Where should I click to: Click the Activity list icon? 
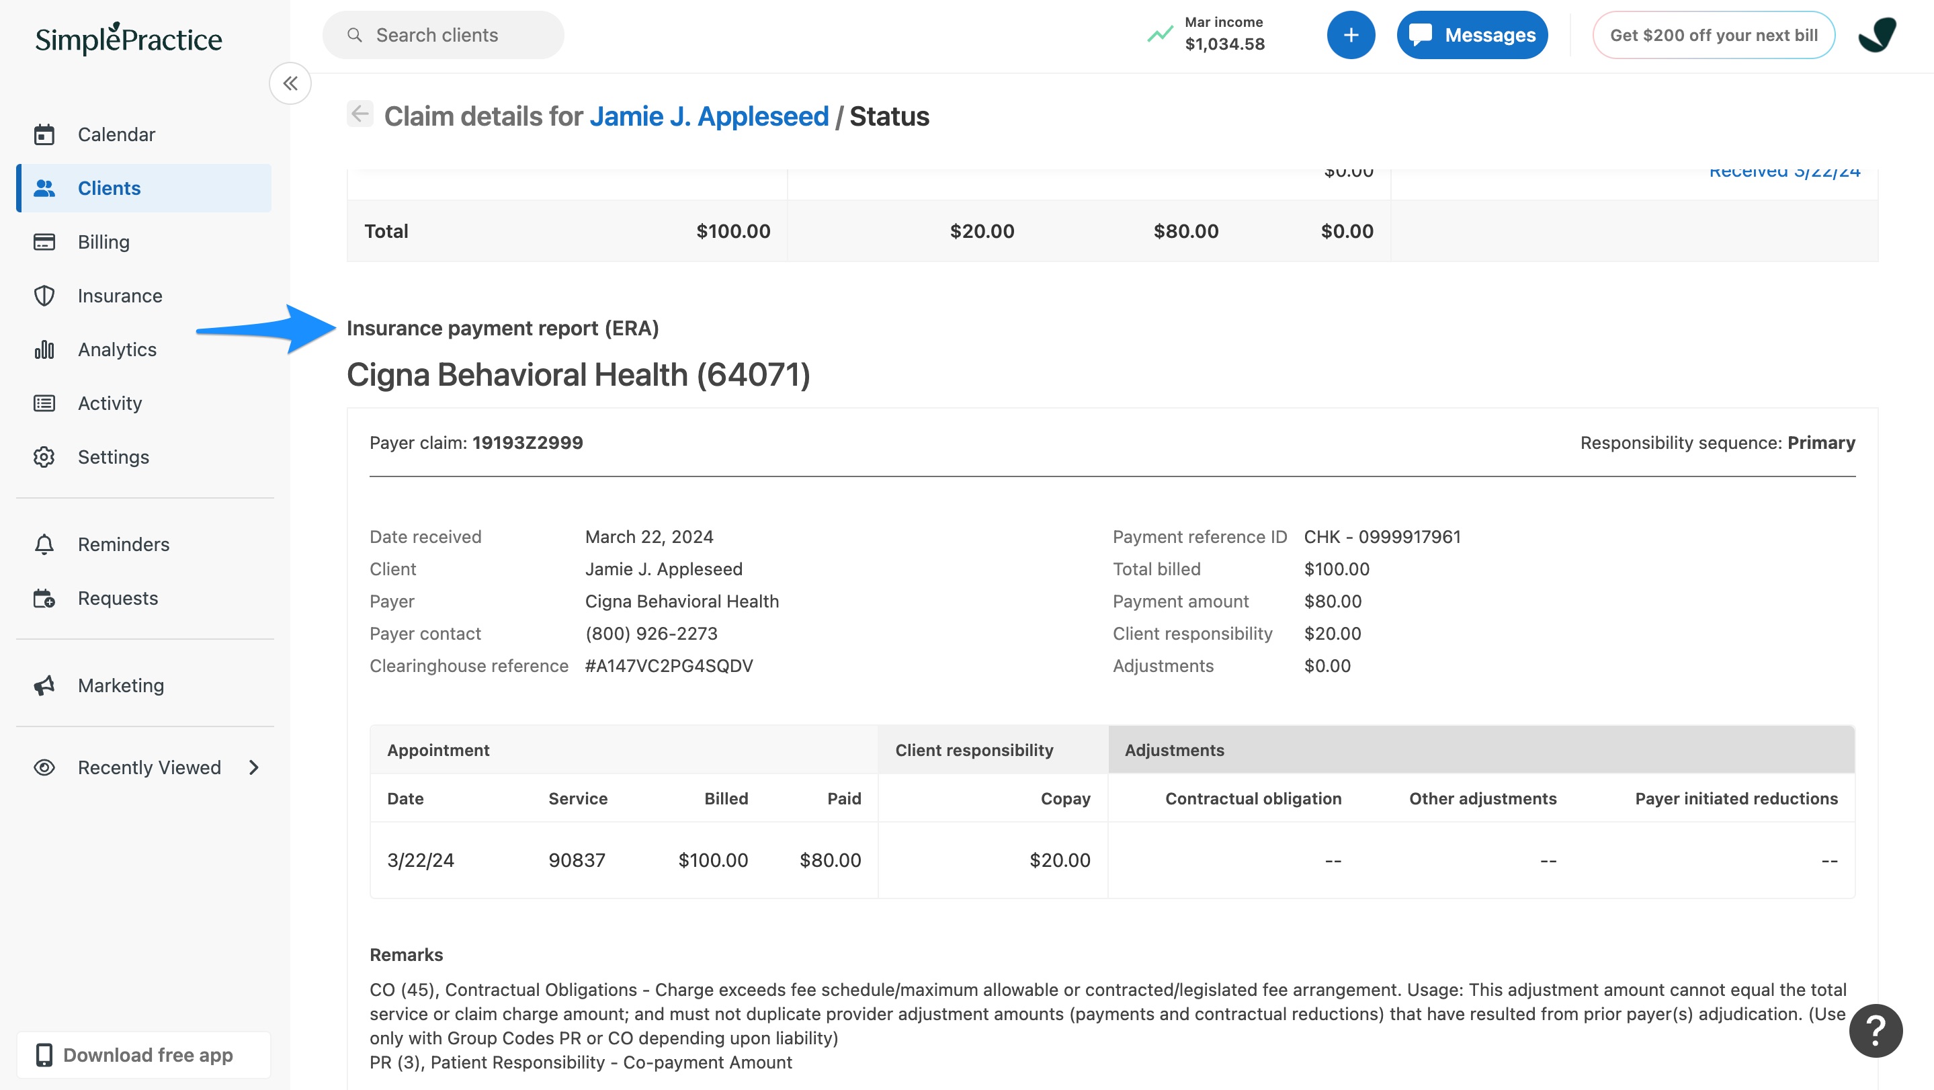44,403
